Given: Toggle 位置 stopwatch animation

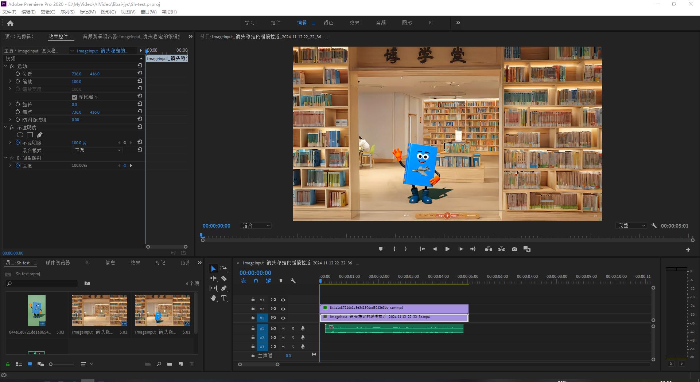Looking at the screenshot, I should click(x=17, y=74).
